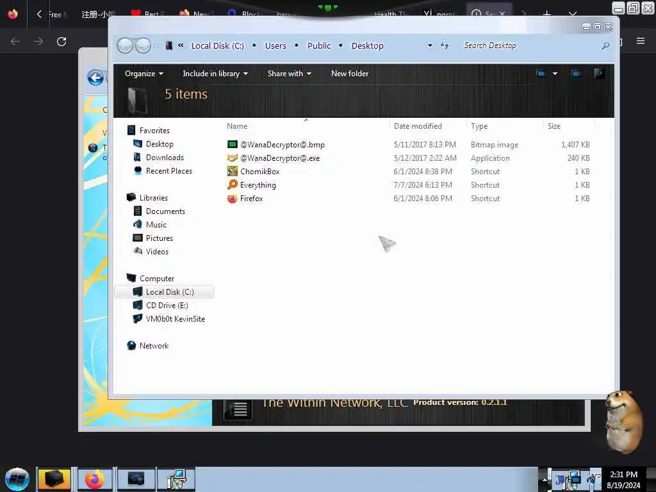Click the folder icon at address bar start
Viewport: 656px width, 492px height.
click(169, 45)
